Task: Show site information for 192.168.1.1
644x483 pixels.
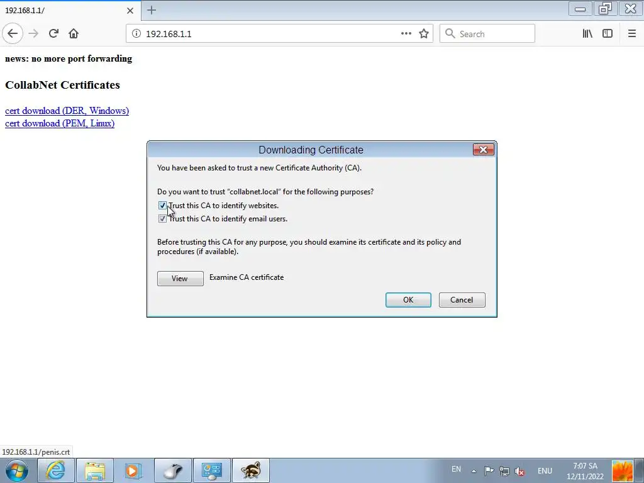Action: (x=136, y=34)
